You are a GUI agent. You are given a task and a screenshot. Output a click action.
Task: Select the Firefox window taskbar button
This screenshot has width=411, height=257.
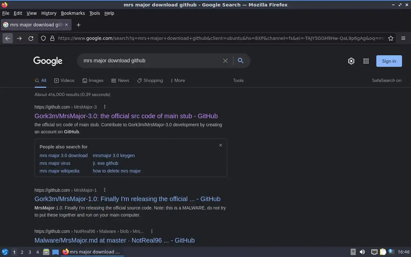tap(92, 252)
